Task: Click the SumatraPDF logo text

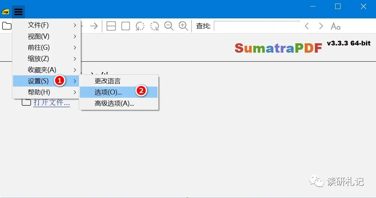Action: point(278,48)
